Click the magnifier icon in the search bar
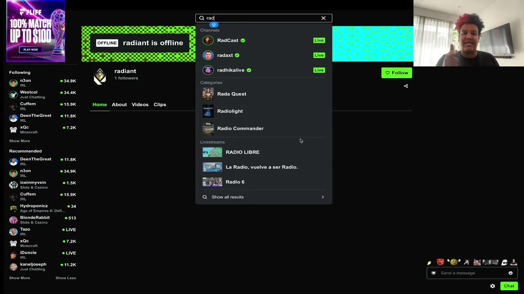 coord(202,18)
